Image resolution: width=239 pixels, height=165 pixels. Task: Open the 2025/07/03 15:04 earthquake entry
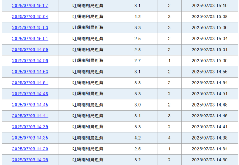pos(30,17)
